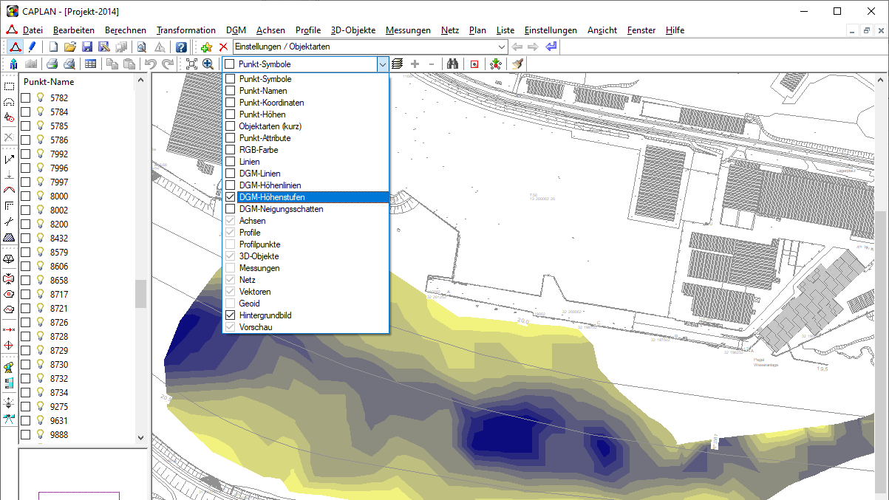The image size is (889, 500).
Task: Expand the Einstellungen / Objektarten combo box
Action: [x=502, y=47]
